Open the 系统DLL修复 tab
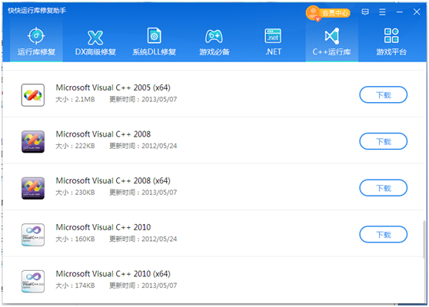The image size is (429, 307). click(x=155, y=41)
